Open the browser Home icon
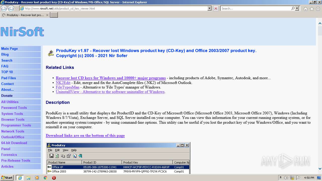 (305, 9)
